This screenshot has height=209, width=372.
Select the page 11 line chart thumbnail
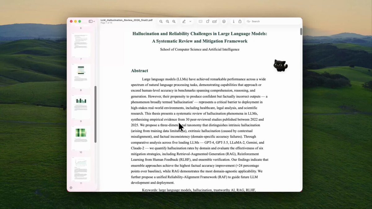click(81, 169)
